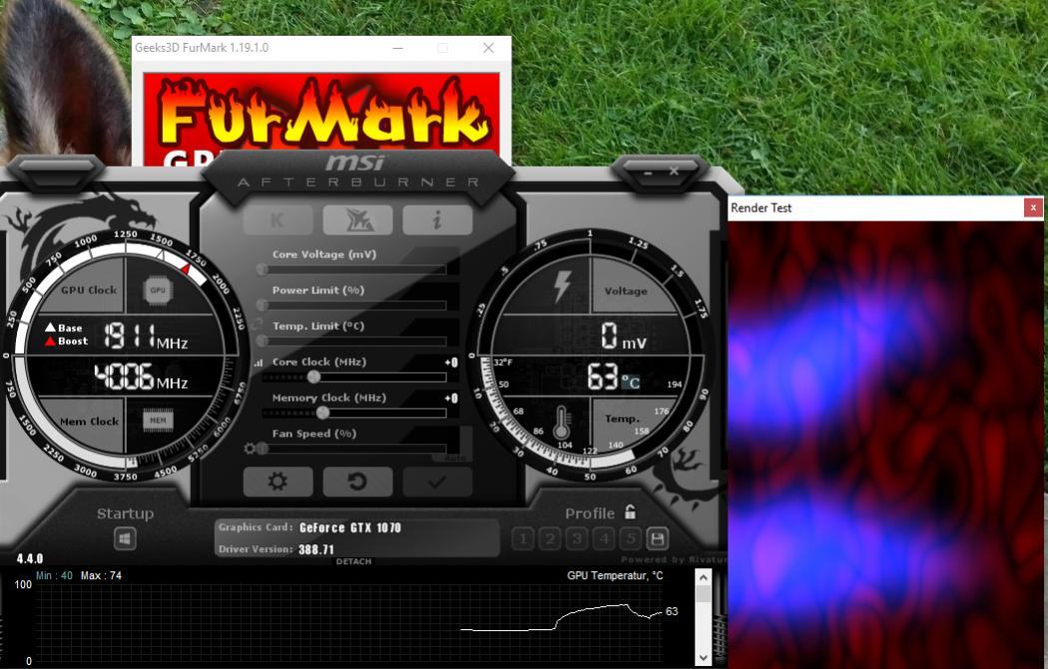Viewport: 1048px width, 669px height.
Task: Click driver version 388.71 text
Action: click(x=316, y=549)
